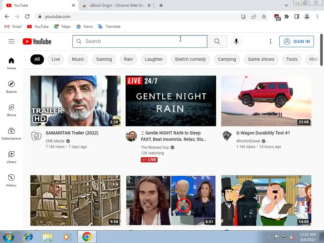
Task: Click the share page icon in address bar
Action: [x=254, y=16]
